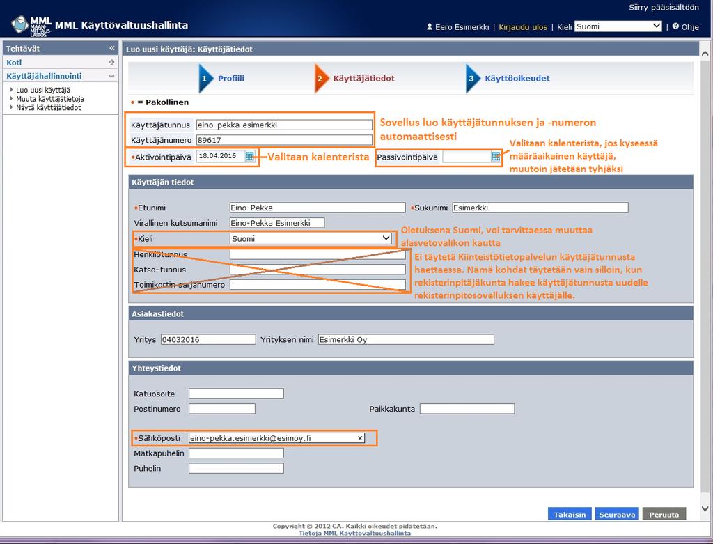Click the Koti menu heading
713x544 pixels.
tap(14, 62)
